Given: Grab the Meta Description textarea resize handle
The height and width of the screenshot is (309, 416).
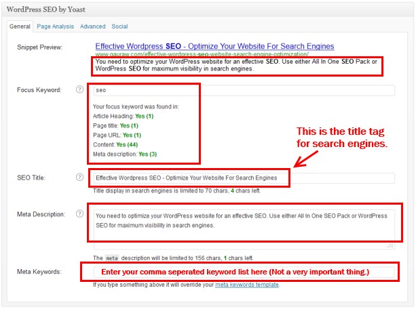Looking at the screenshot, I should 390,246.
